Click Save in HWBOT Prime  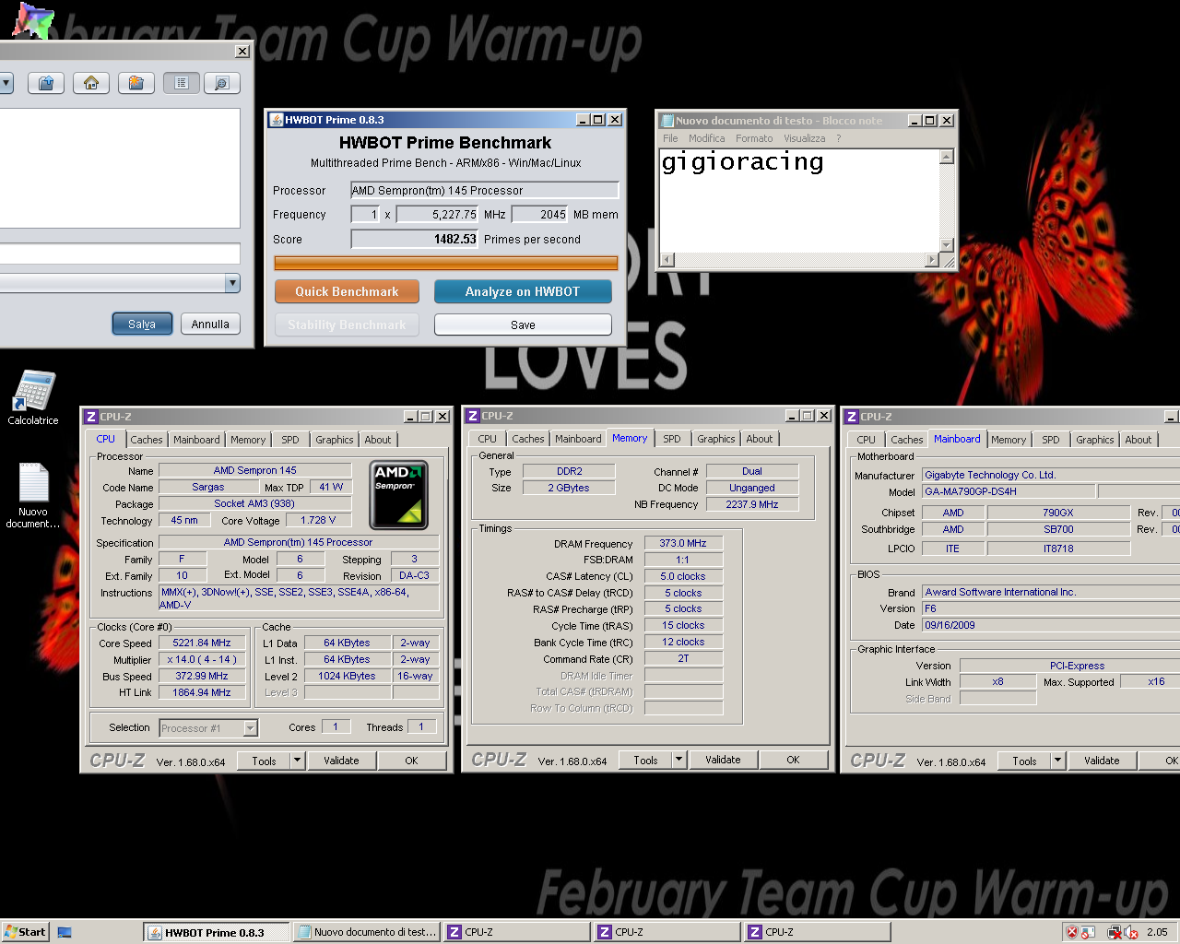click(523, 324)
